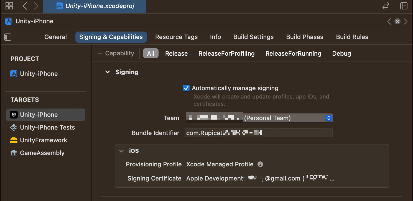Select the Unity-iPhone.xcodeproj editor tab
413x201 pixels.
click(x=94, y=6)
